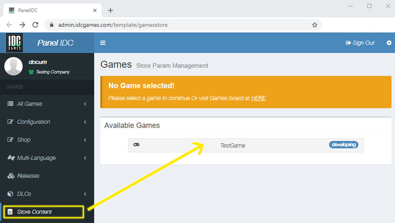Viewport: 395px width, 223px height.
Task: Toggle the hamburger sidebar menu
Action: pyautogui.click(x=103, y=43)
